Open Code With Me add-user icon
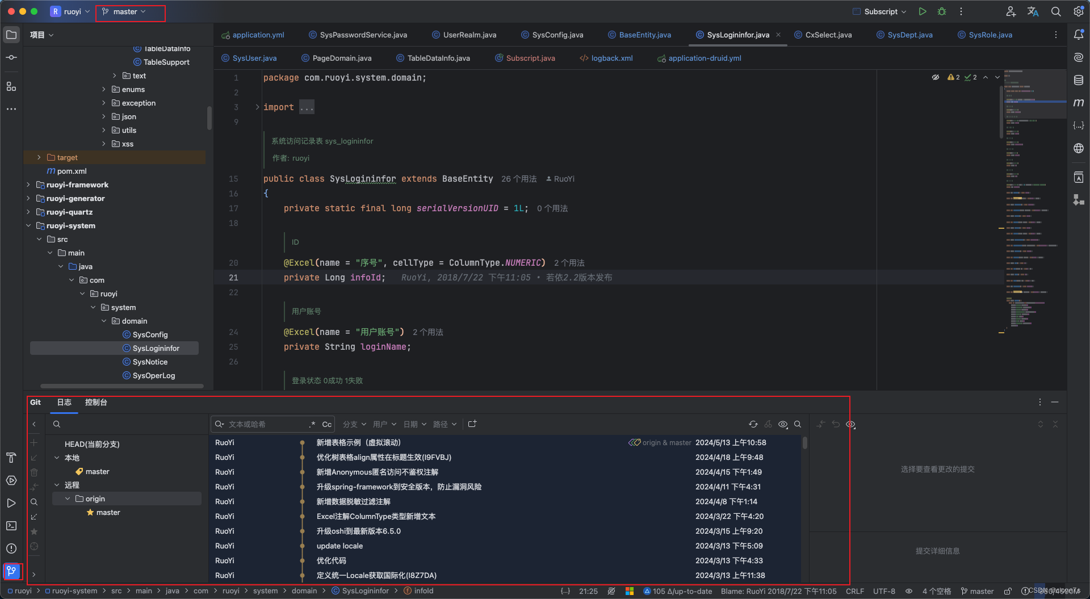 tap(1011, 11)
